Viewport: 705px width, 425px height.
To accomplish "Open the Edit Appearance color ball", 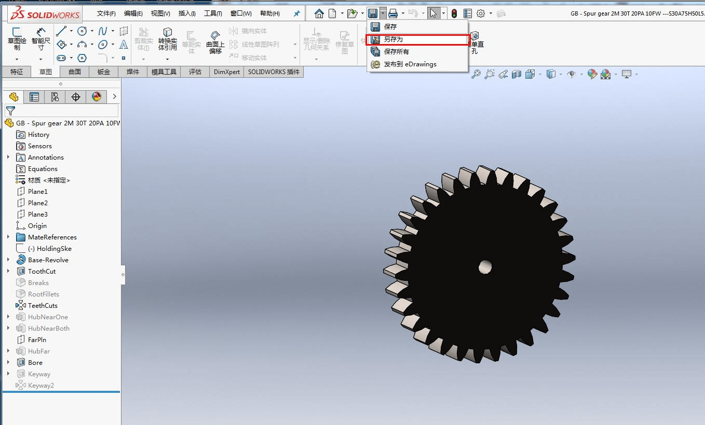I will coord(592,75).
